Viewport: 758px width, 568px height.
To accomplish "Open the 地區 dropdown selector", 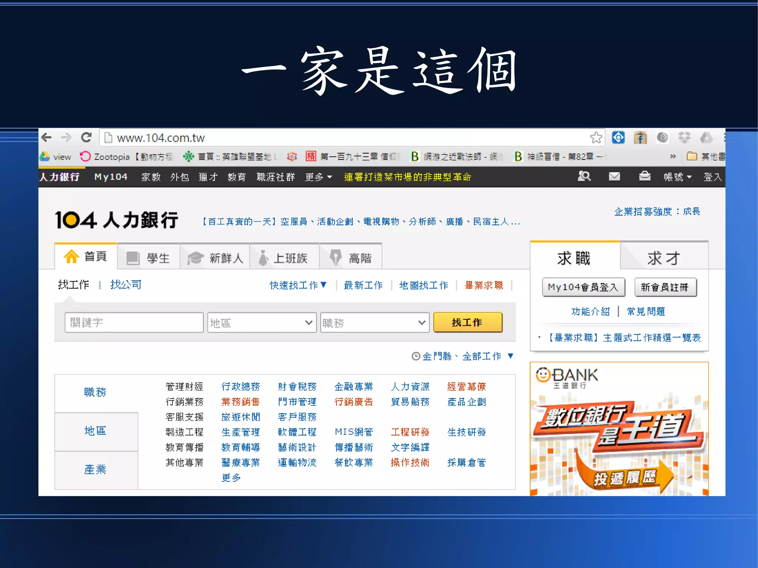I will click(x=262, y=322).
